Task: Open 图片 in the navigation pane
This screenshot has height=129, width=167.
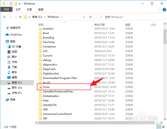Action: click(x=12, y=57)
